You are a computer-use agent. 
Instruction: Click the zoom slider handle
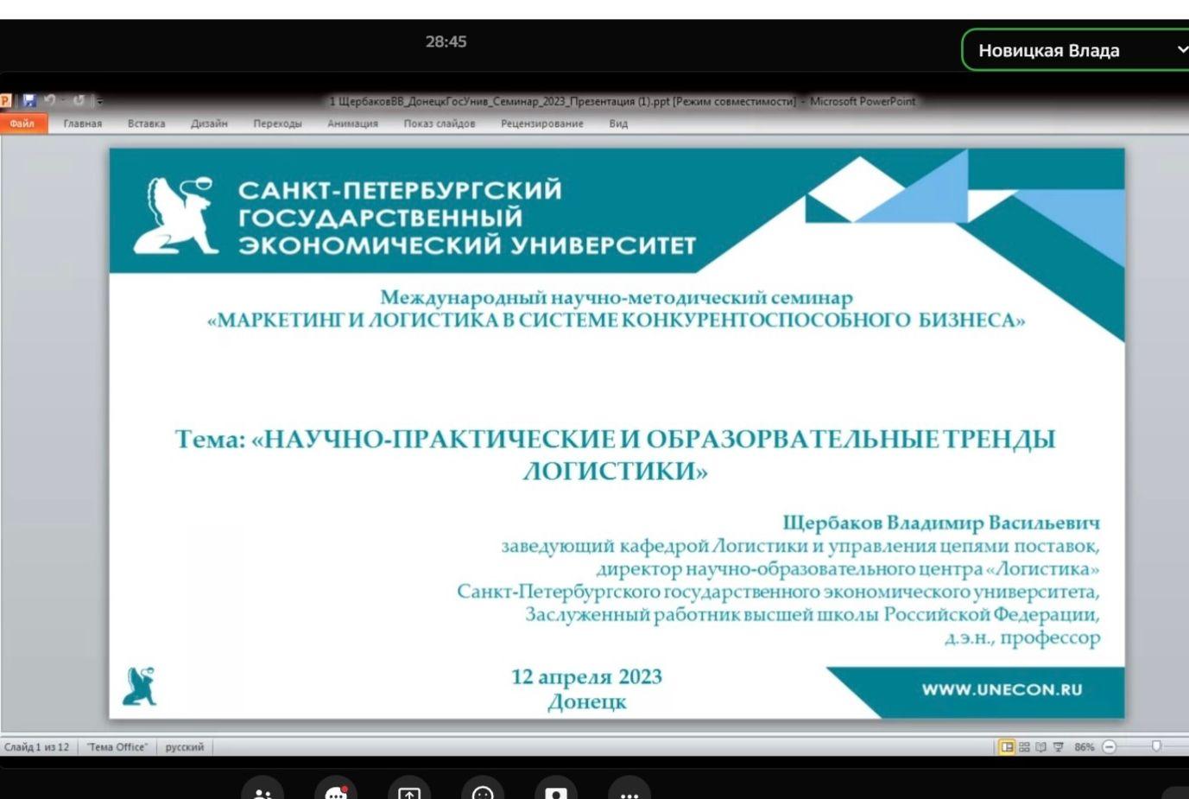click(x=1156, y=746)
